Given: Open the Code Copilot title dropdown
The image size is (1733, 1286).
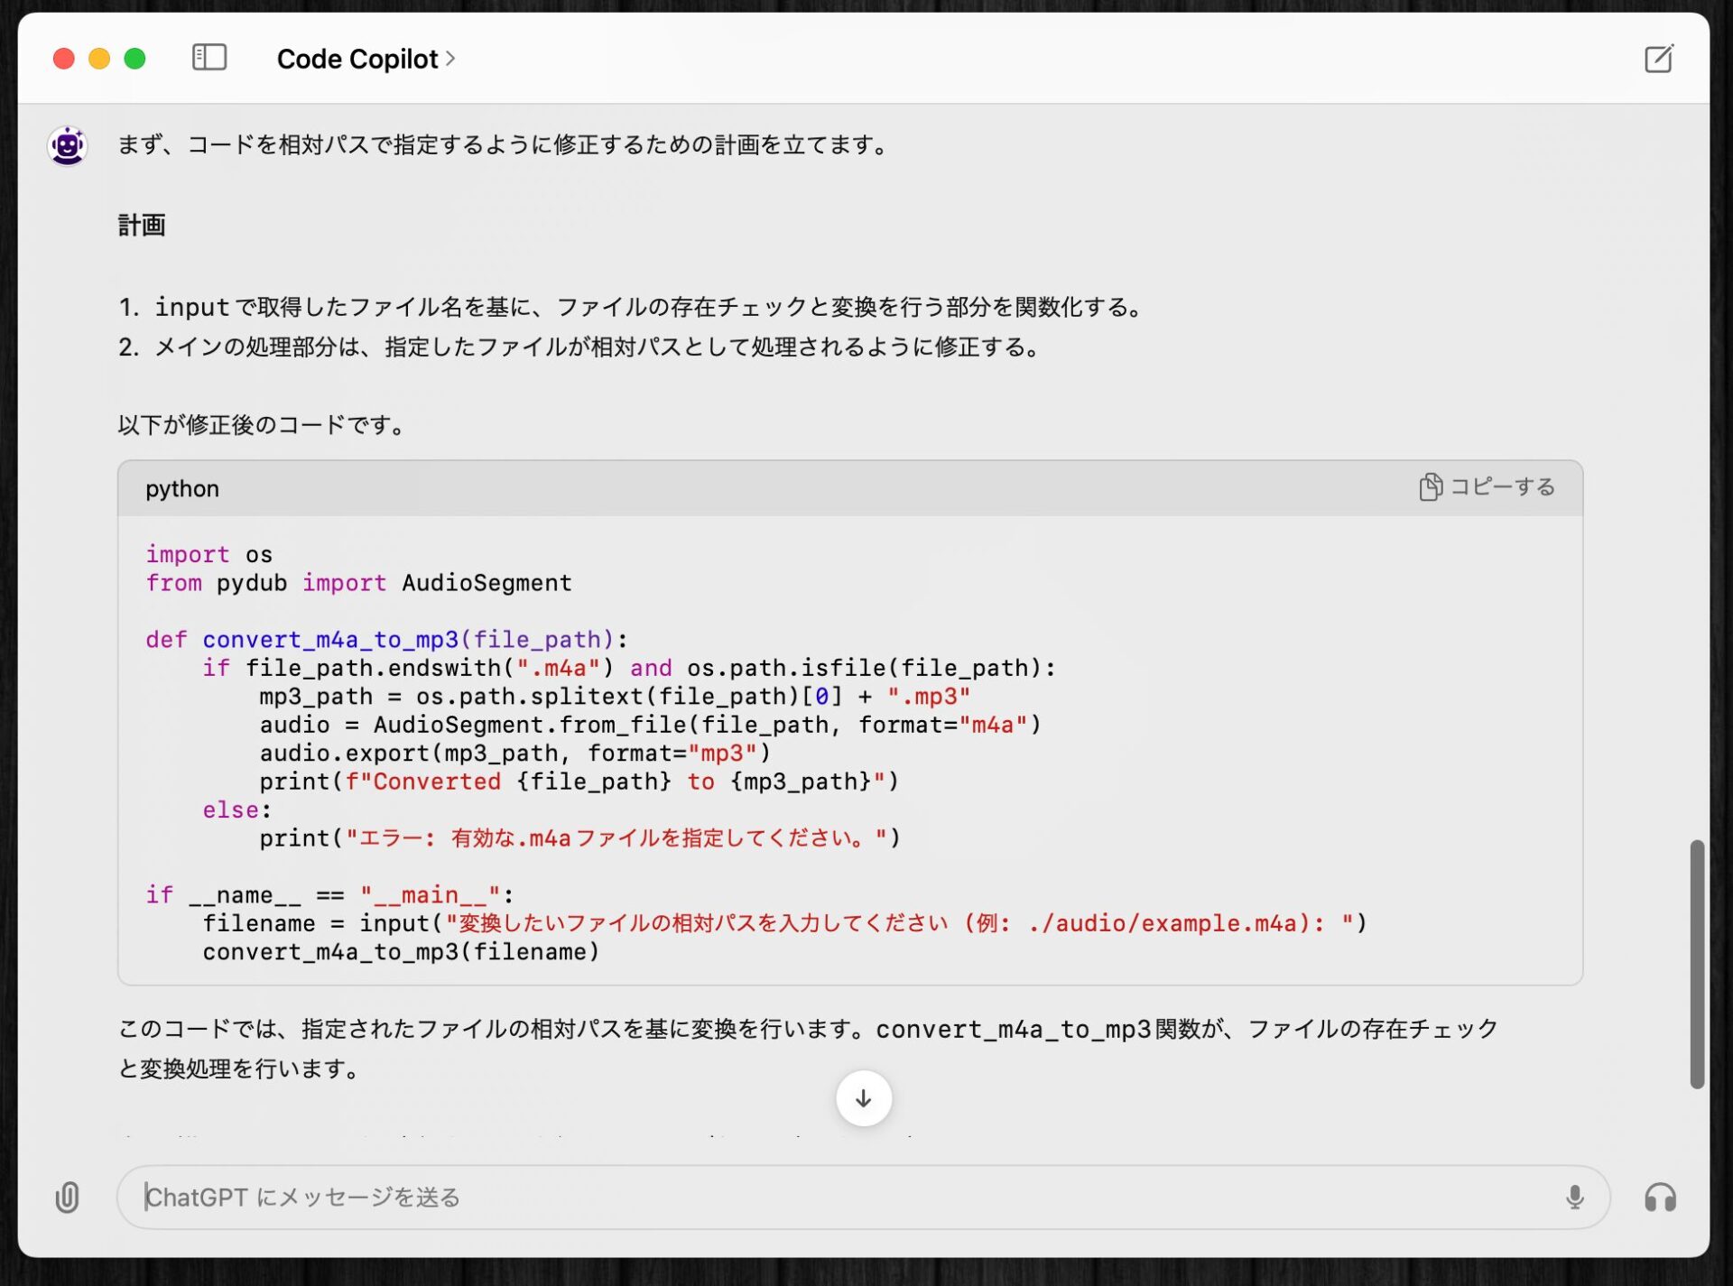Looking at the screenshot, I should 366,59.
